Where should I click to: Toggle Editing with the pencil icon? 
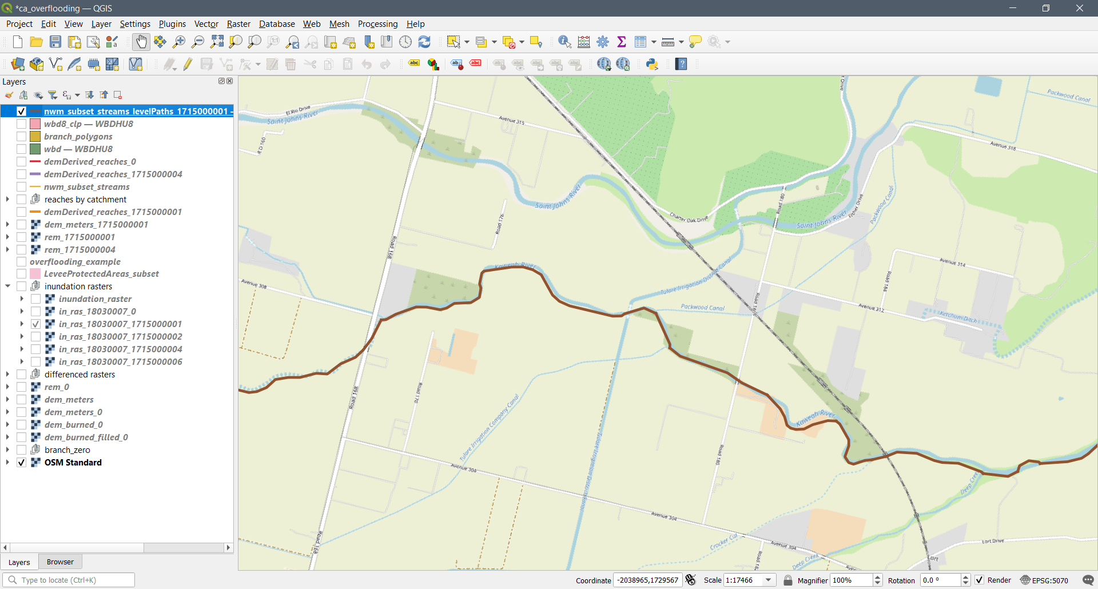click(188, 64)
